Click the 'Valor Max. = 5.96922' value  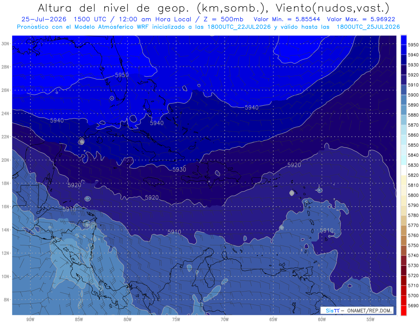[361, 19]
